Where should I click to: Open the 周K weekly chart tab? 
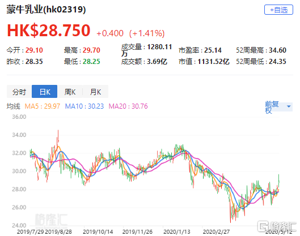(x=70, y=92)
